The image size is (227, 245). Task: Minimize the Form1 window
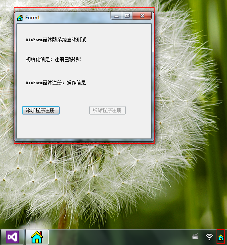pos(117,16)
